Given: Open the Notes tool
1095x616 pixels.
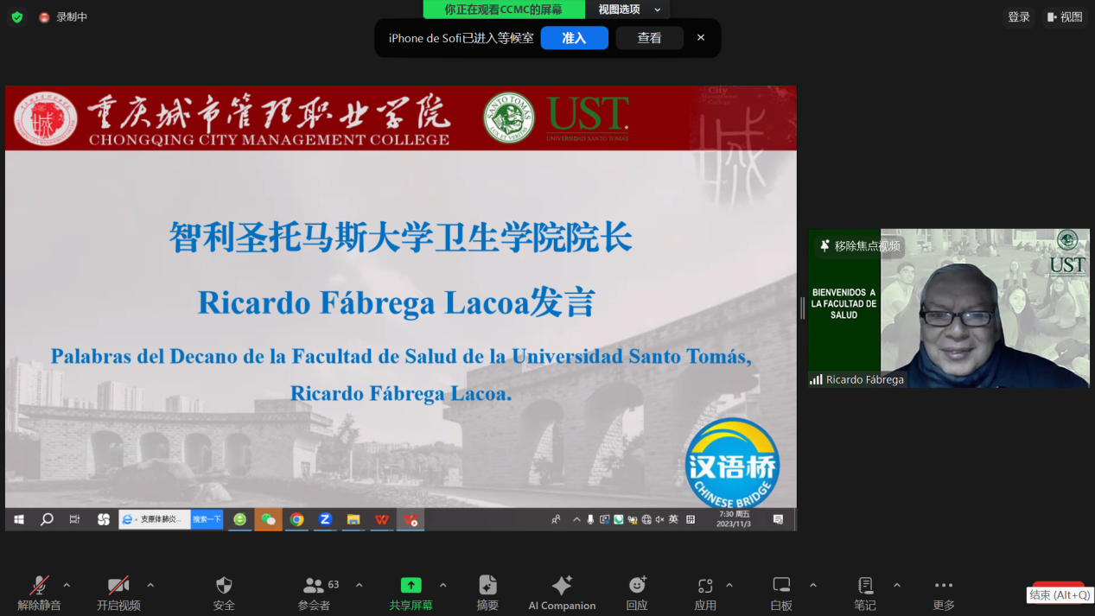Looking at the screenshot, I should coord(865,586).
